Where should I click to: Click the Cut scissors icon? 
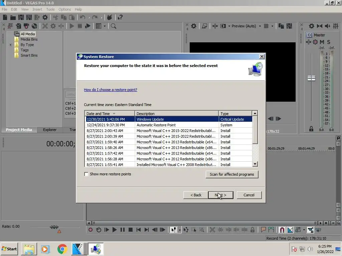point(56,17)
